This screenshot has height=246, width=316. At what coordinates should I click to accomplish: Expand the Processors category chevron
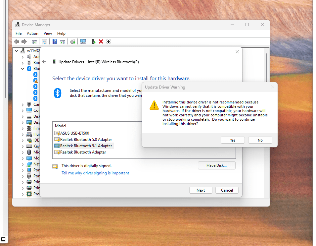[x=23, y=194]
